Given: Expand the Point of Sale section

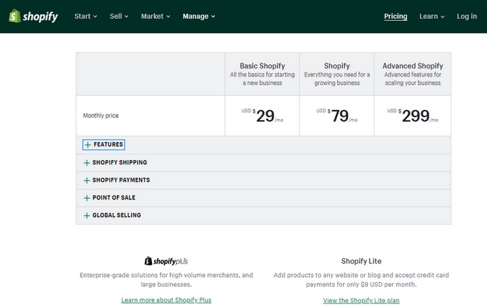Looking at the screenshot, I should (x=110, y=198).
